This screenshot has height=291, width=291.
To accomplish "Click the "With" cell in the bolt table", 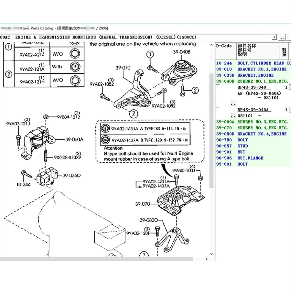I will [57, 67].
